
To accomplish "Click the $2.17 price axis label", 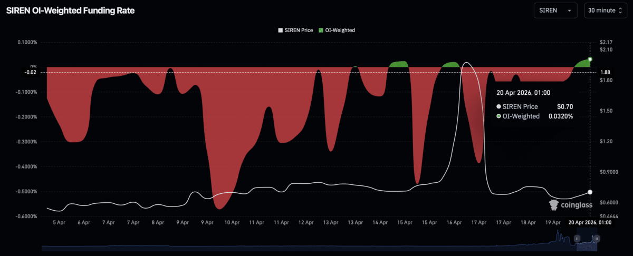I will coord(606,42).
